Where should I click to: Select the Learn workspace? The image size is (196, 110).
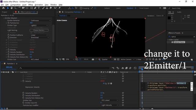[118, 8]
